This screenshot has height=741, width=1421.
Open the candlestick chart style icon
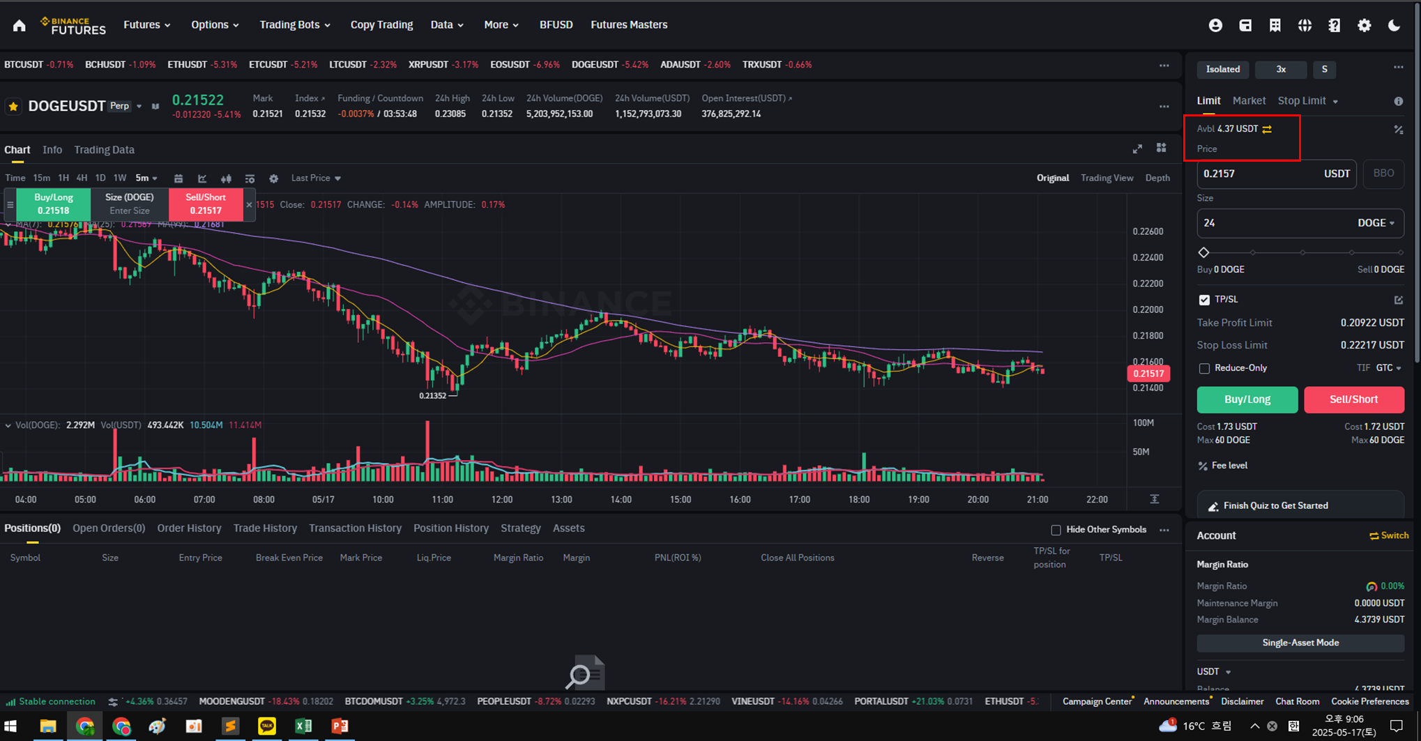226,178
